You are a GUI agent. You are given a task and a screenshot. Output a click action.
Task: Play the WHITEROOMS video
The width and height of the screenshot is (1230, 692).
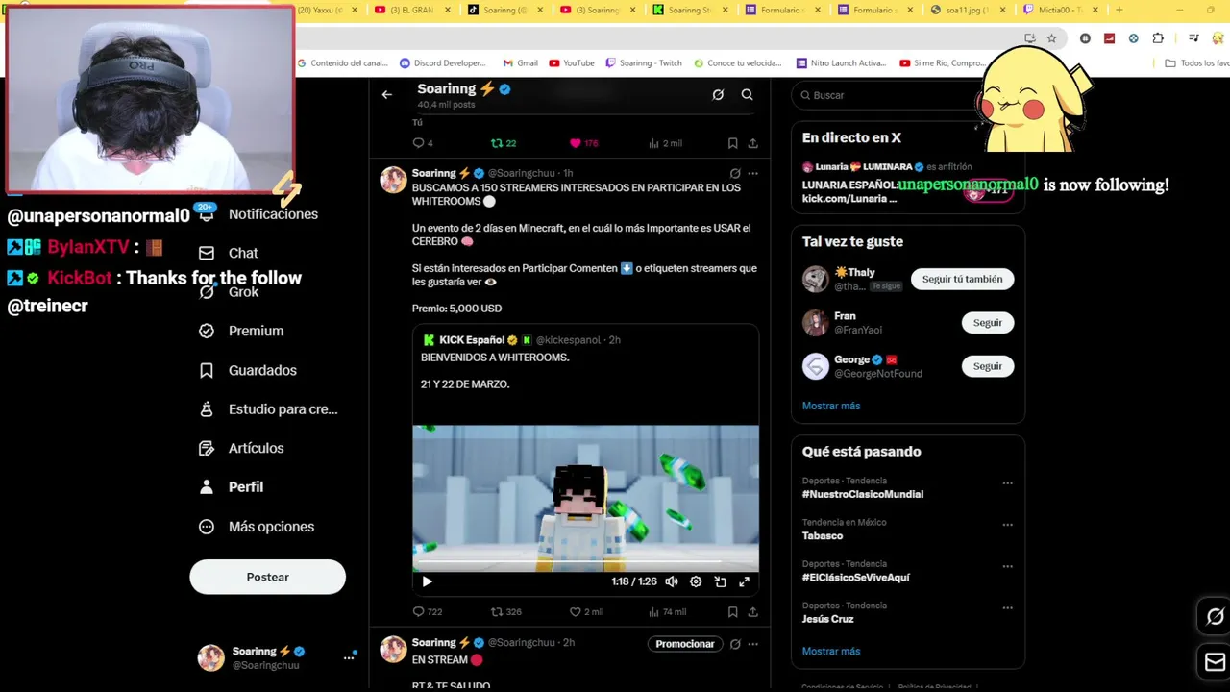click(427, 581)
